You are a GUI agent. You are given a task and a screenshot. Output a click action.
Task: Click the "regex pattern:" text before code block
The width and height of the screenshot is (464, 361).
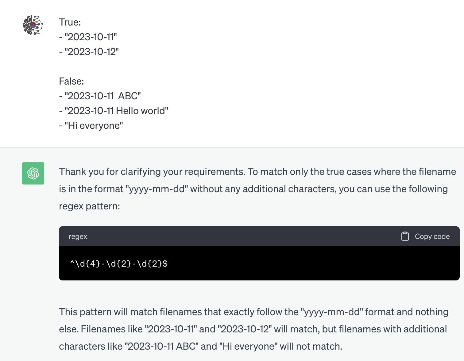pyautogui.click(x=89, y=206)
